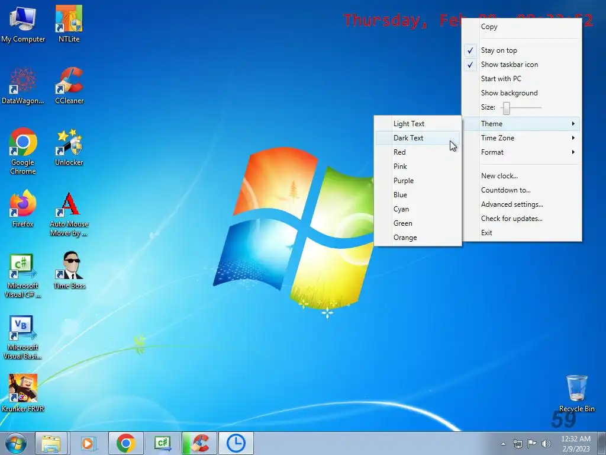This screenshot has width=606, height=455.
Task: Click the Size slider handle
Action: [x=507, y=108]
